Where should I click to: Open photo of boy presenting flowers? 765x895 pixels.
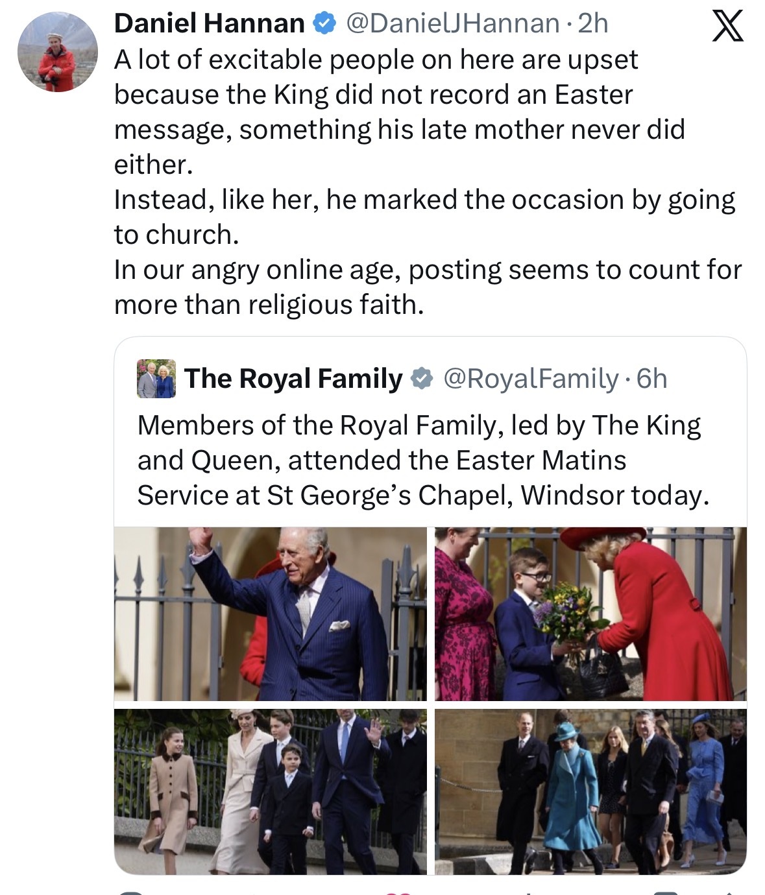pyautogui.click(x=590, y=614)
